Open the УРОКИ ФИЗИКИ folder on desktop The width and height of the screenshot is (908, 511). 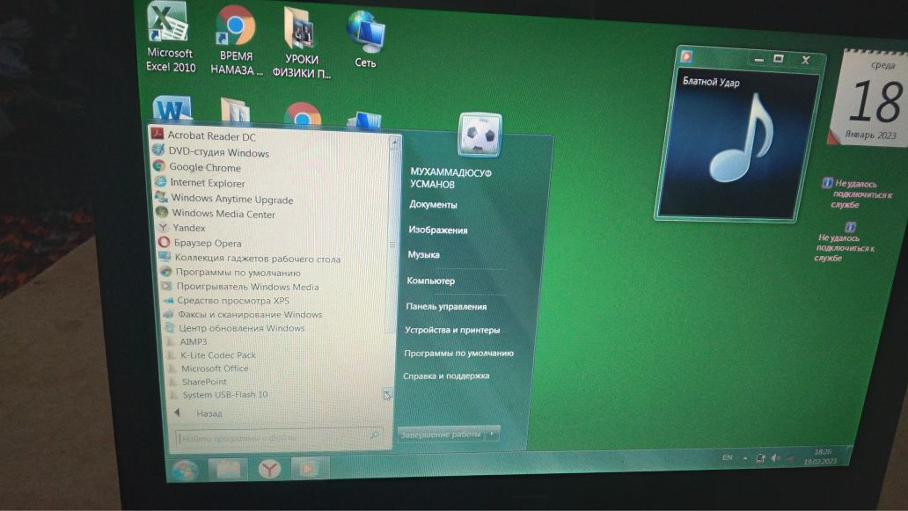[x=301, y=44]
